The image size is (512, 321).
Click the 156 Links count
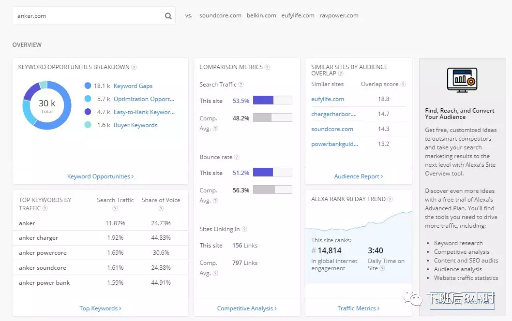tap(245, 246)
